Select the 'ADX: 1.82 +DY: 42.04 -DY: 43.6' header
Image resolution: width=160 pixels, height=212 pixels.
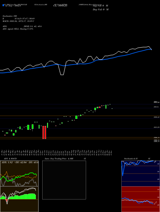pyautogui.click(x=20, y=162)
